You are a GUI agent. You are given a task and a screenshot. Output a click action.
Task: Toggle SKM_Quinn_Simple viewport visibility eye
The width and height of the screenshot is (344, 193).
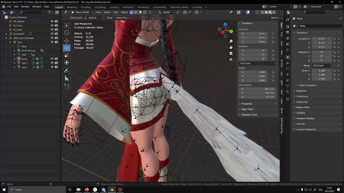(x=52, y=38)
